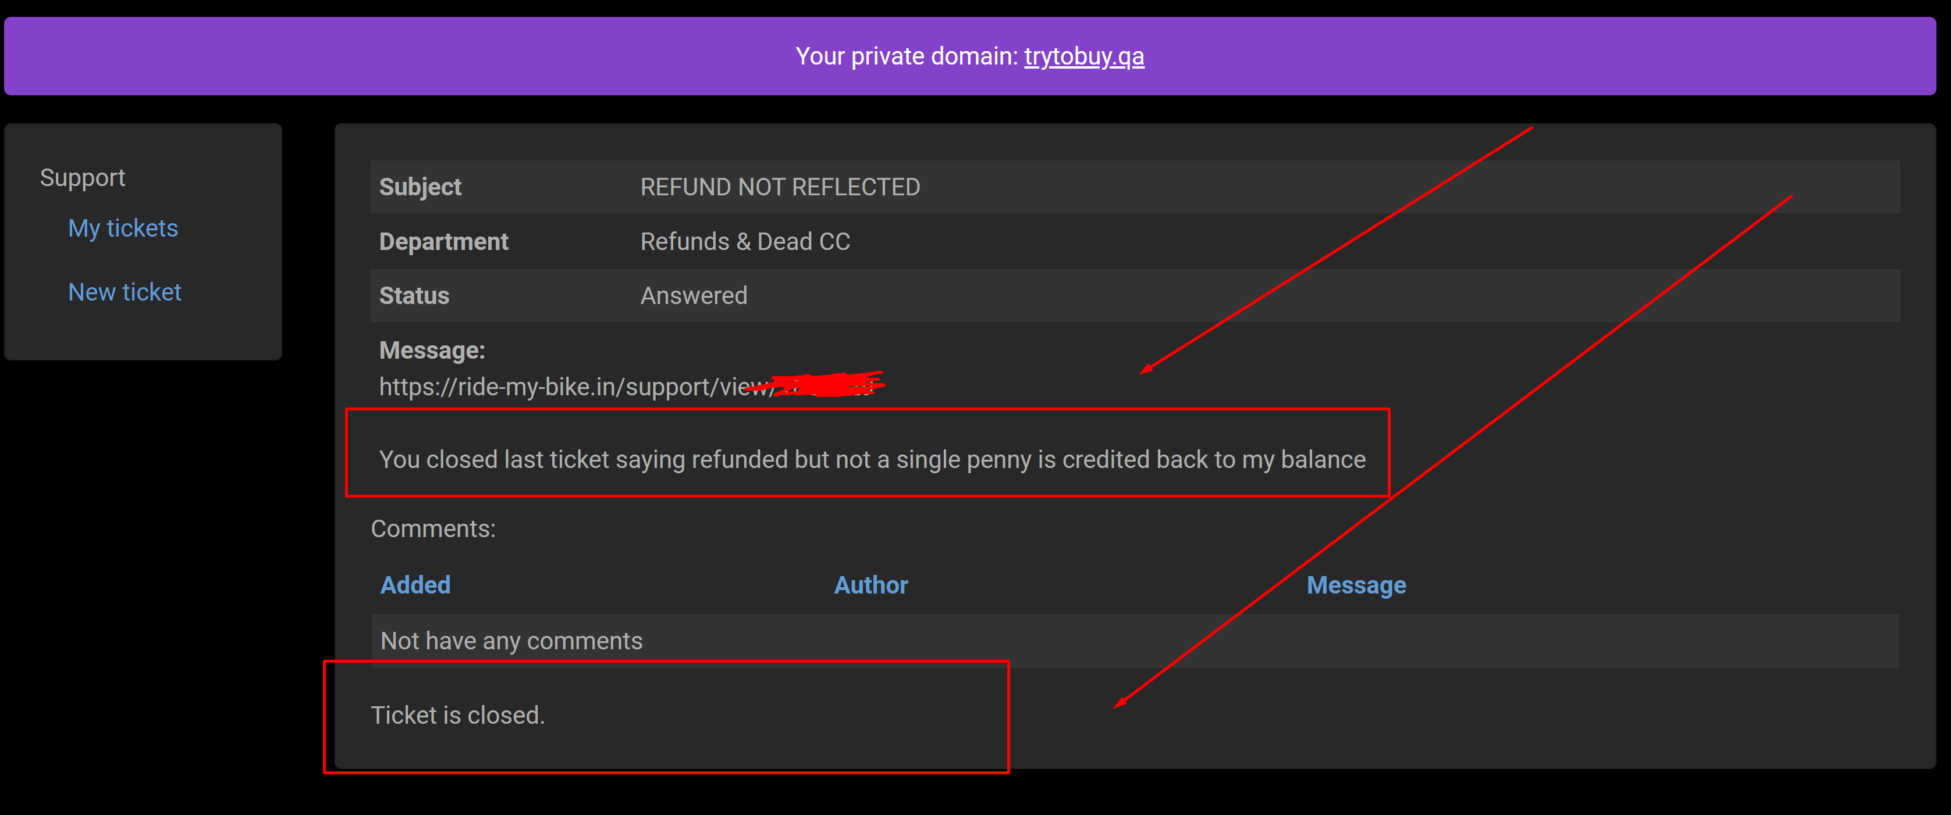Click the Ticket is closed notice
This screenshot has height=815, width=1951.
(x=457, y=715)
